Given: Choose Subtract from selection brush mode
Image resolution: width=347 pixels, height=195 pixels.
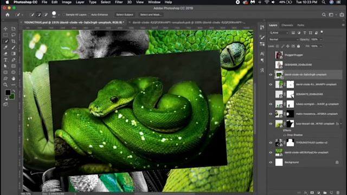Looking at the screenshot, I should click(x=46, y=15).
